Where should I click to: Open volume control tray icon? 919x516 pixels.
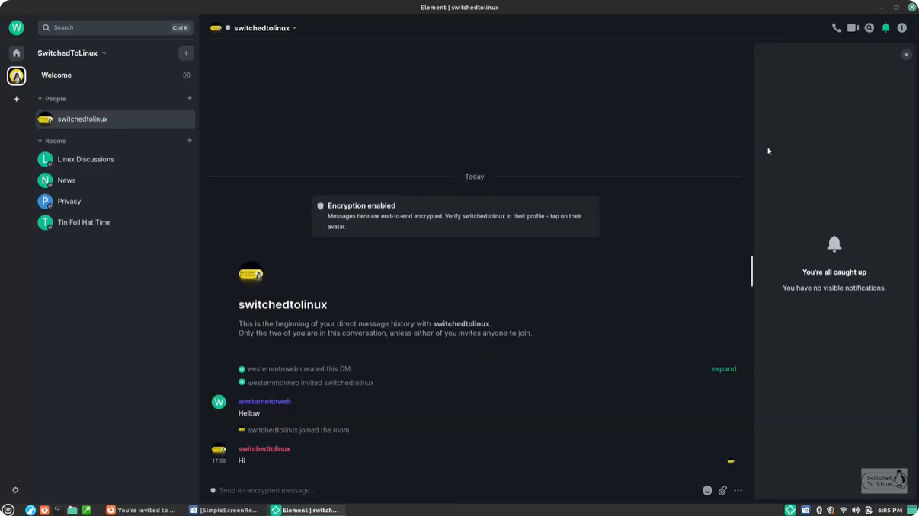coord(856,510)
